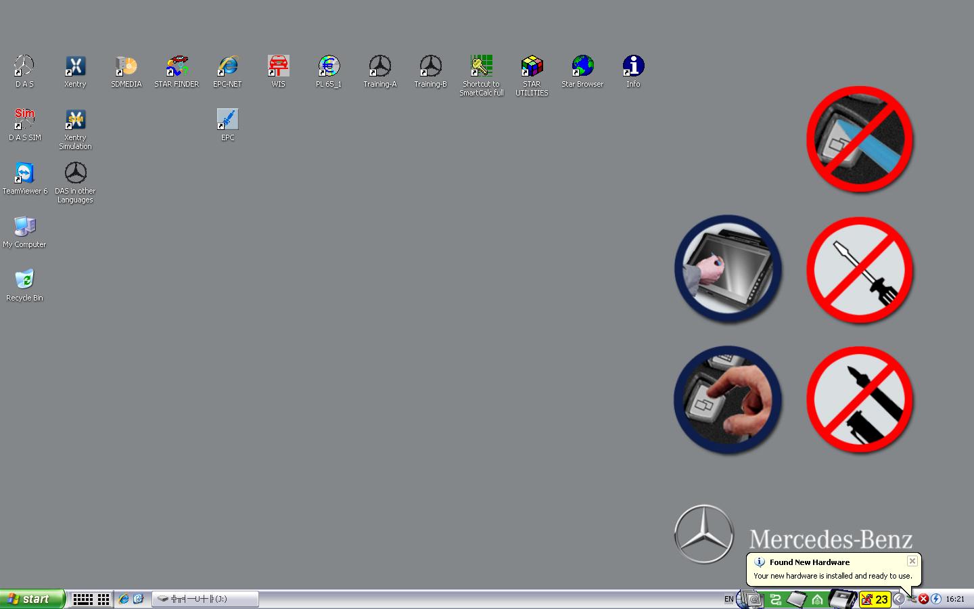974x609 pixels.
Task: Open Xentry Simulation shortcut
Action: [75, 120]
